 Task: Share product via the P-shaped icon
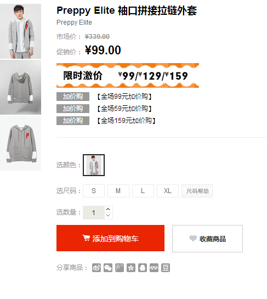120,268
